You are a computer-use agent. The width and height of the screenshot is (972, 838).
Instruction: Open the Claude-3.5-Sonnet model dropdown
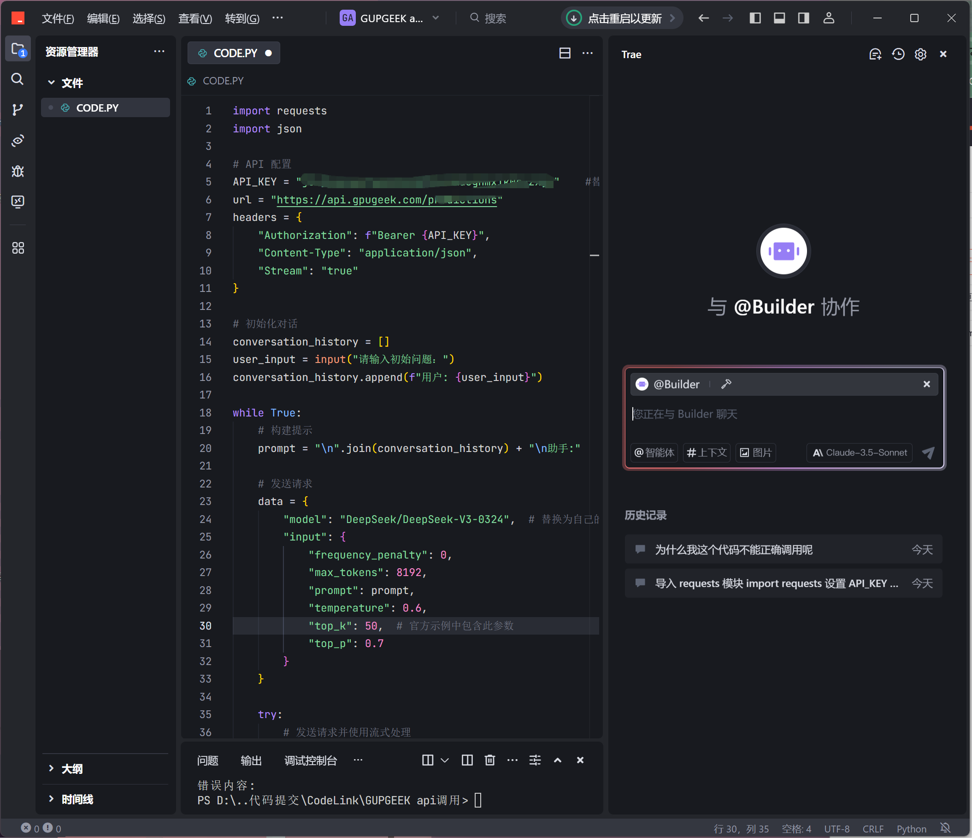click(860, 452)
